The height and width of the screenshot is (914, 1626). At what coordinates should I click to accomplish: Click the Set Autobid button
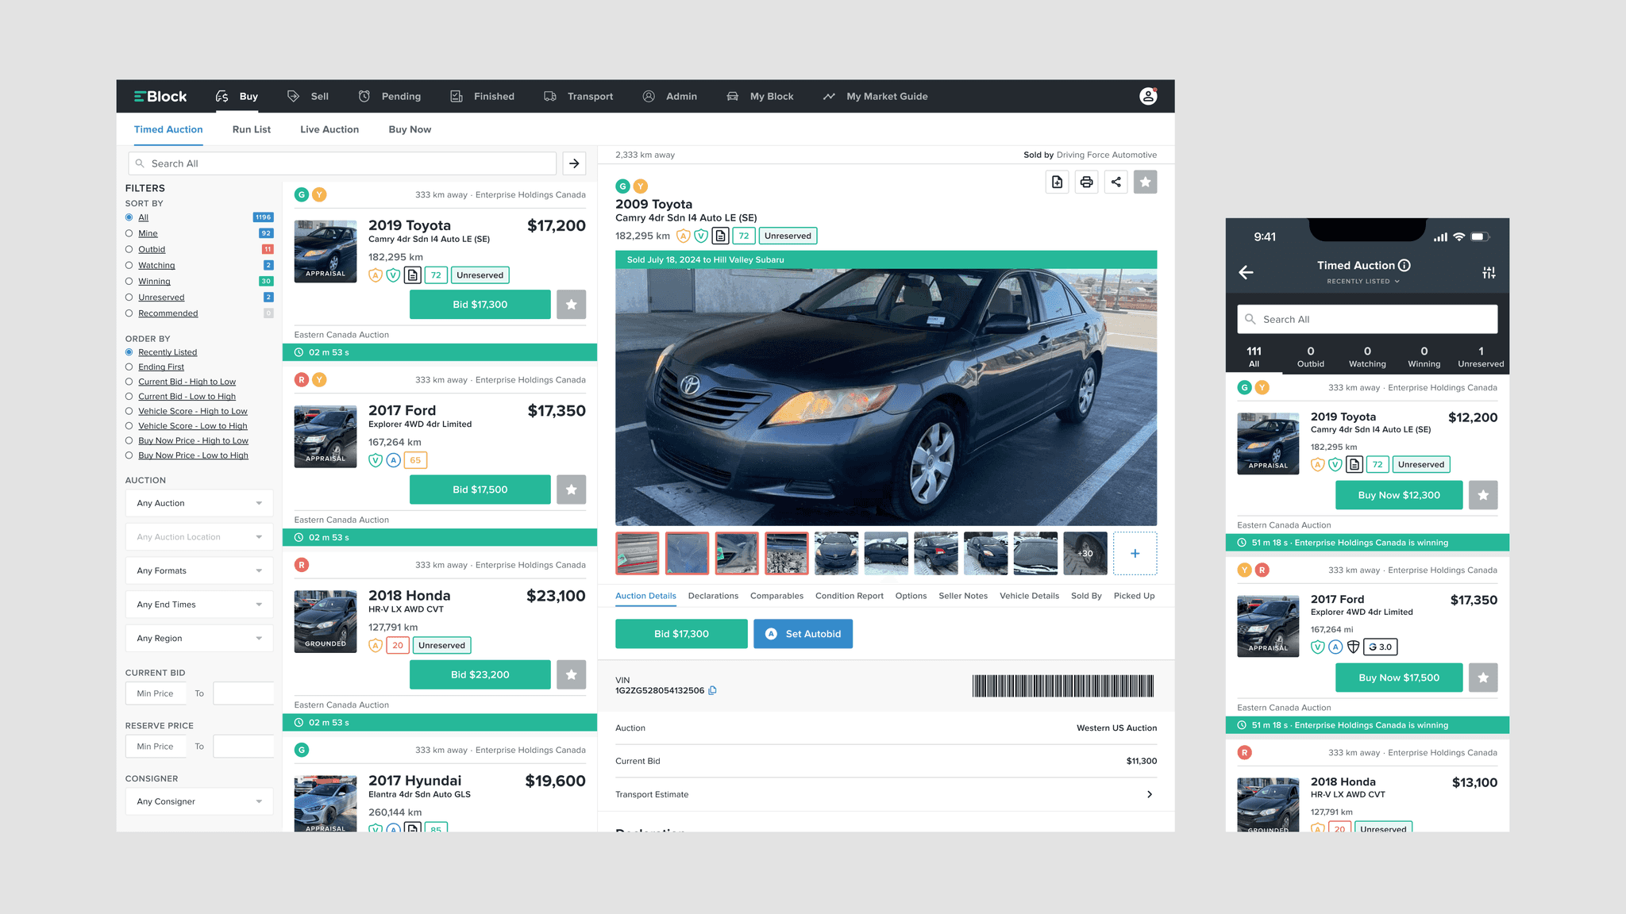[803, 634]
